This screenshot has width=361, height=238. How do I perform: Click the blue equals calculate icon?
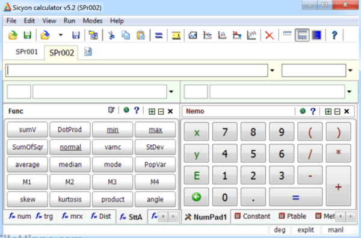159,35
